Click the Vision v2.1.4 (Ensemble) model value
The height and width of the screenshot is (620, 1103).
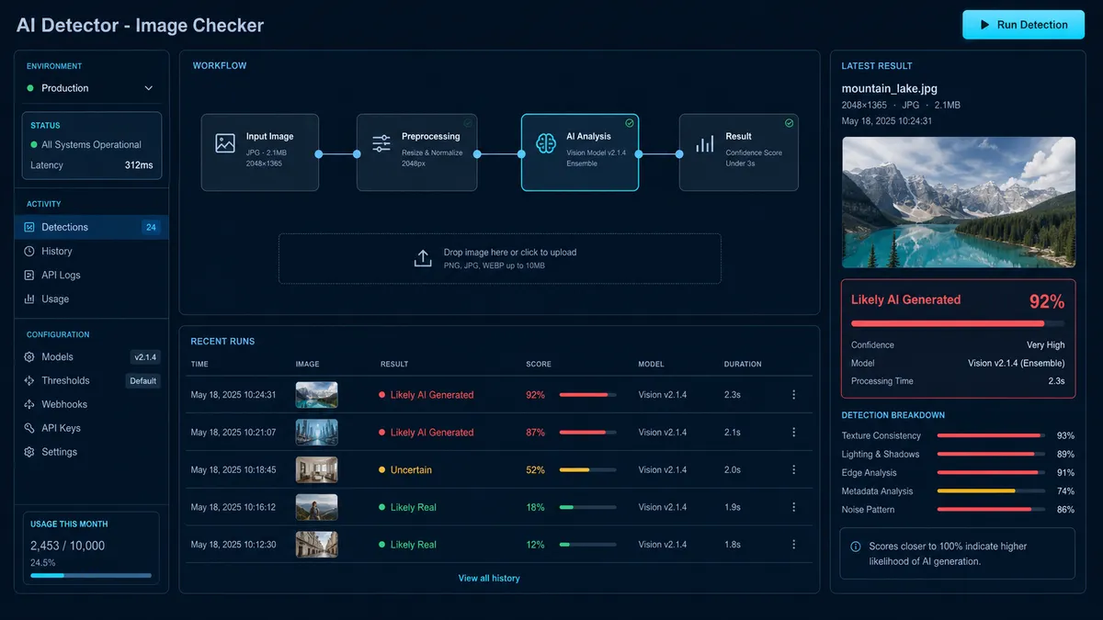coord(1016,363)
